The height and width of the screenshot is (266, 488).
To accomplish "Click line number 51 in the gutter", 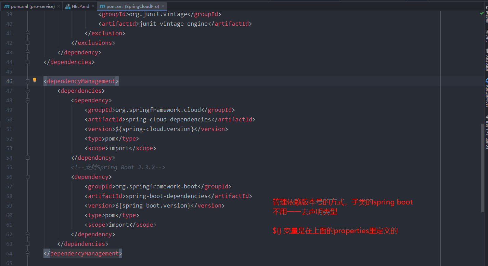I will (9, 129).
